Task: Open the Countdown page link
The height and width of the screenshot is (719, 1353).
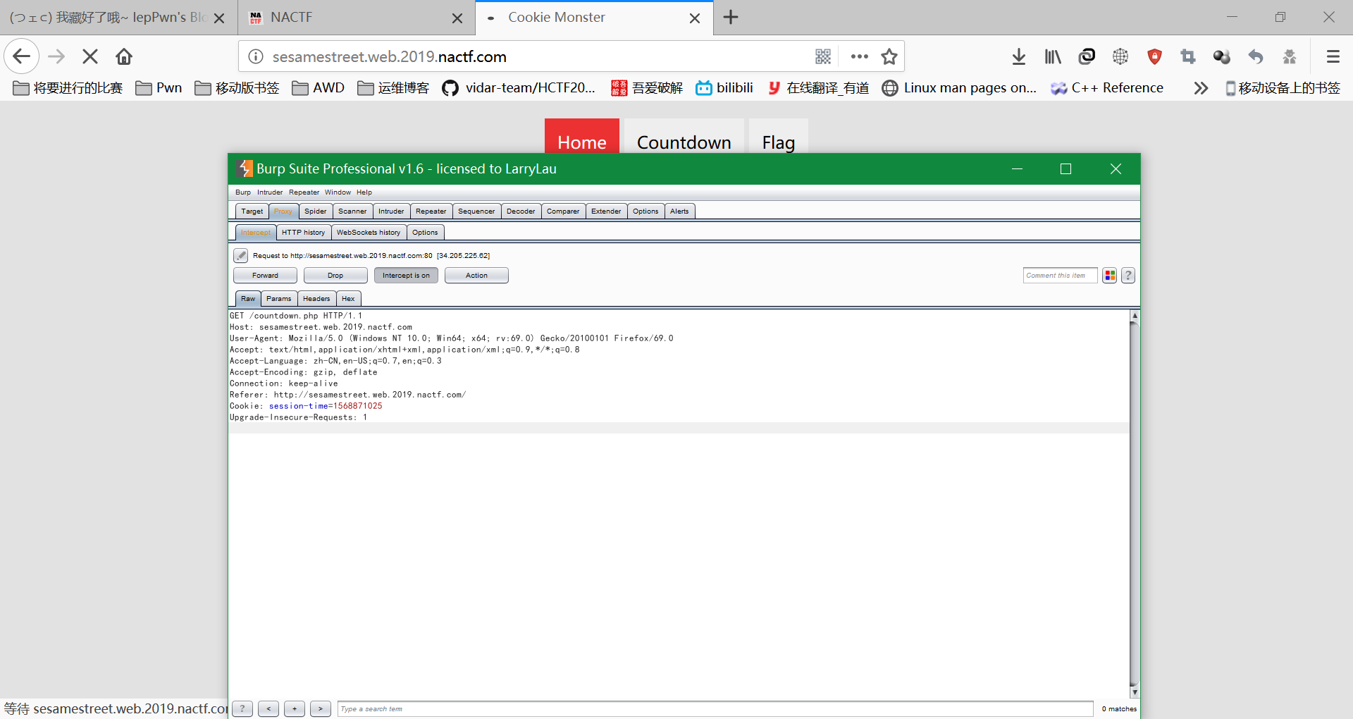Action: tap(684, 142)
